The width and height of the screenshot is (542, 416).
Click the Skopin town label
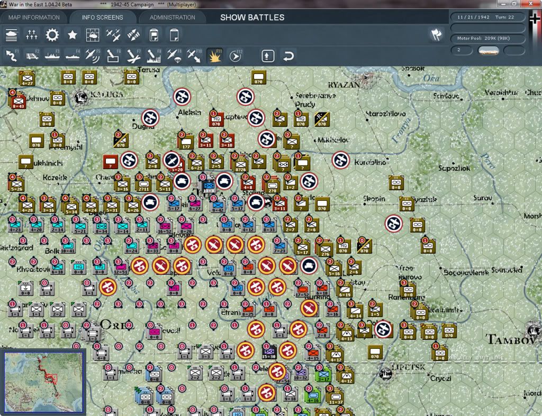pyautogui.click(x=374, y=199)
